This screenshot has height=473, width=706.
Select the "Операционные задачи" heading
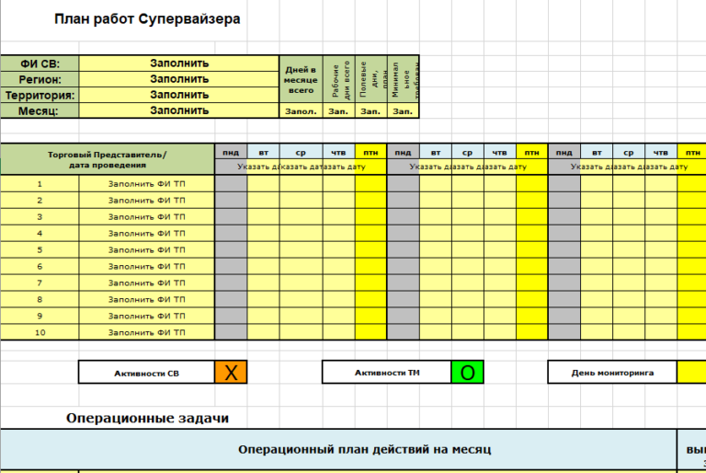(x=147, y=418)
